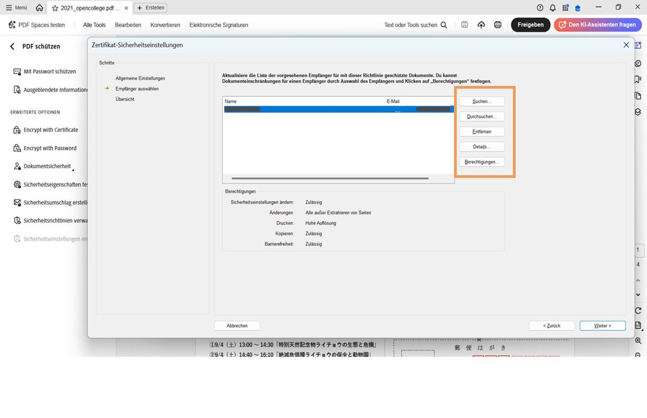
Task: Go to next page down arrow
Action: coord(638,295)
